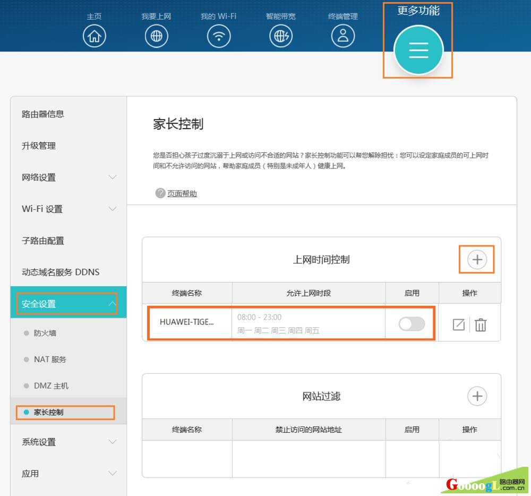The height and width of the screenshot is (496, 531).
Task: Click the 智能带宽 icon
Action: (281, 36)
